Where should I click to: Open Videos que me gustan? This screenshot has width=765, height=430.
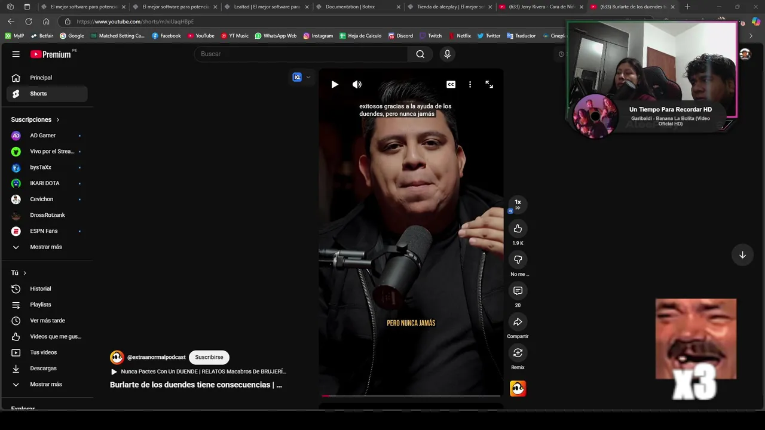[x=47, y=337]
